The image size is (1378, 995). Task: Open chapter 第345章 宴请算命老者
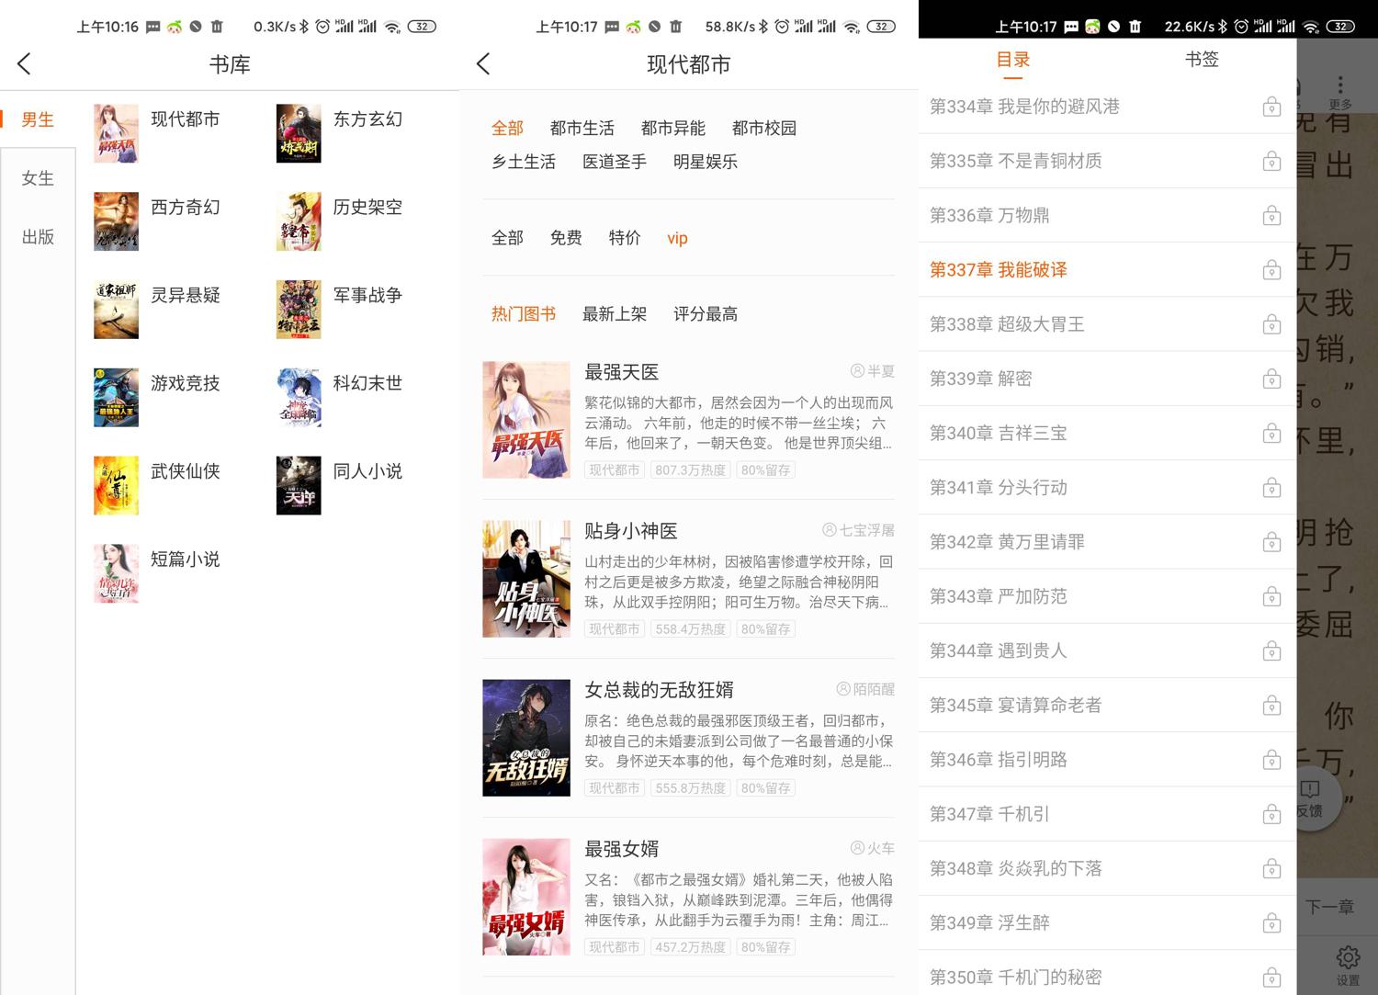point(1015,705)
